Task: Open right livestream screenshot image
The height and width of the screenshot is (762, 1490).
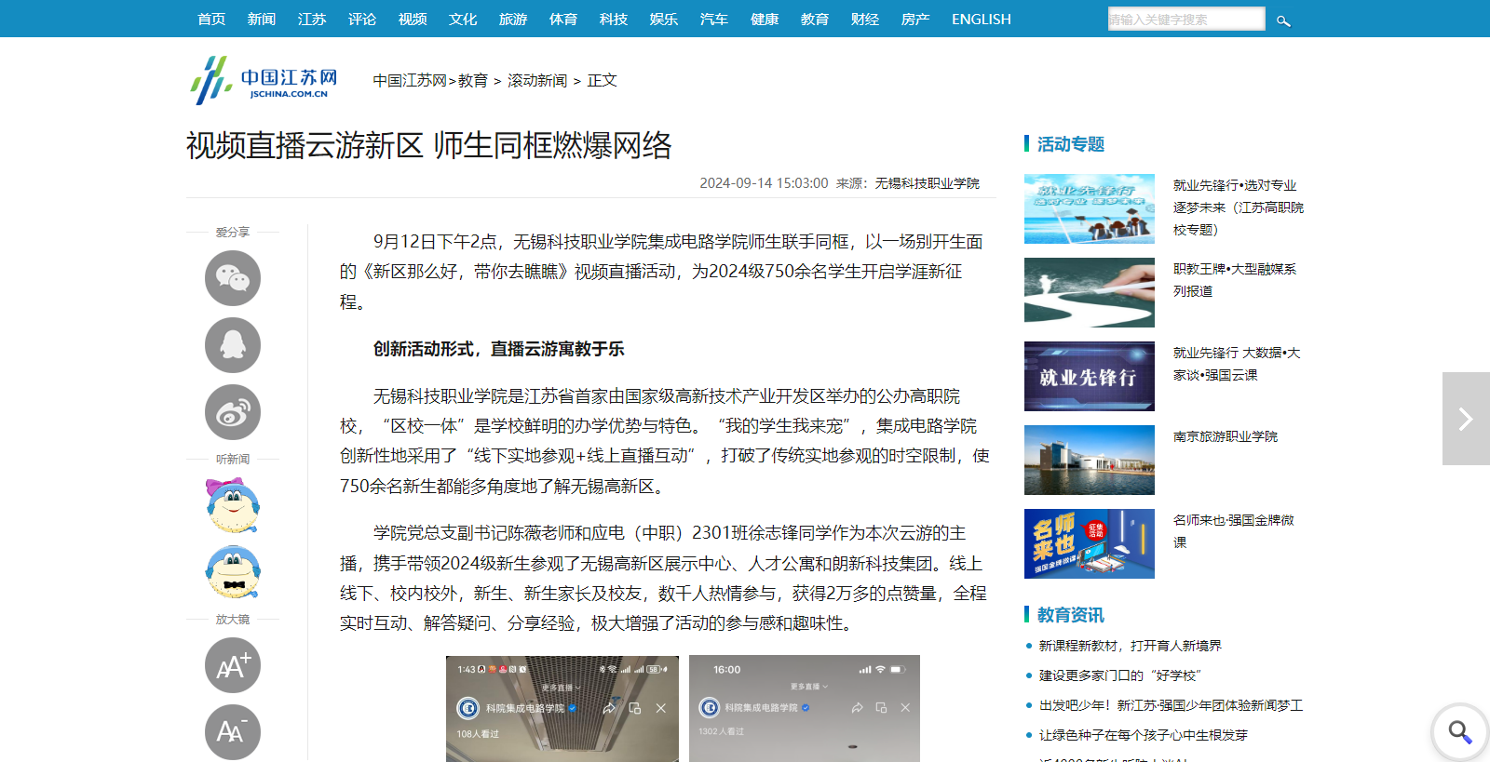Action: coord(805,708)
